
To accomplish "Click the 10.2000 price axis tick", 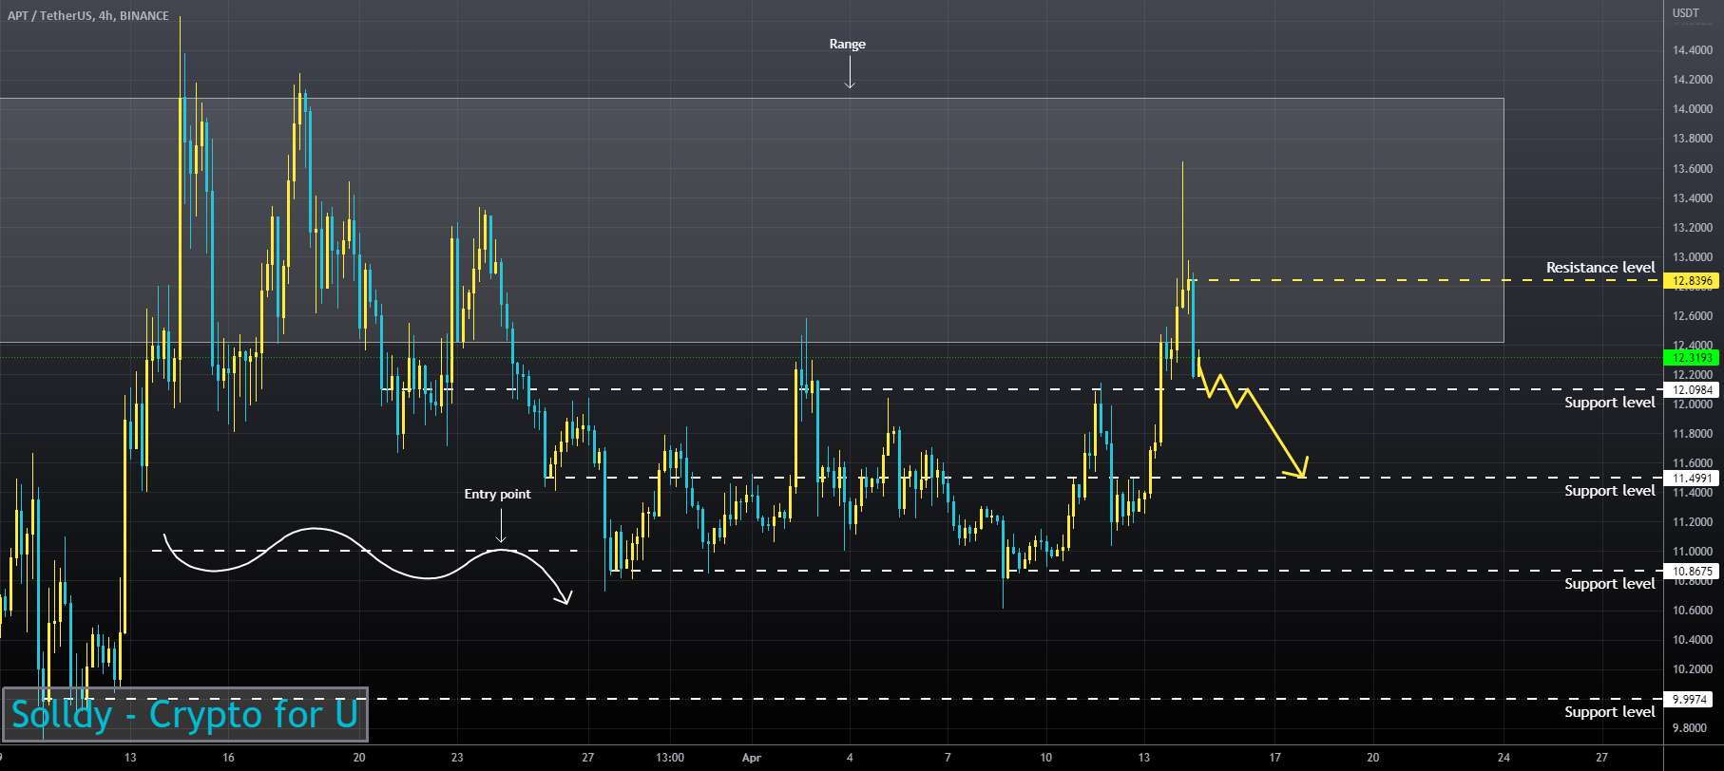I will pyautogui.click(x=1693, y=669).
